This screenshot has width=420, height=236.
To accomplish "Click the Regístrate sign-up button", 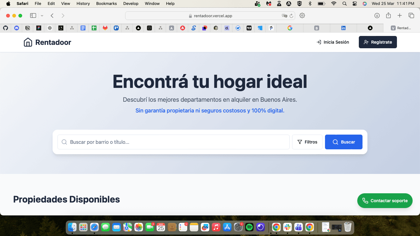I will 378,42.
